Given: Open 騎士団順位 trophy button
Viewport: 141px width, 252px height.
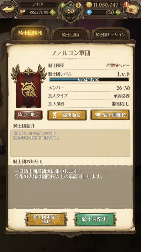Looking at the screenshot, I should tap(110, 115).
